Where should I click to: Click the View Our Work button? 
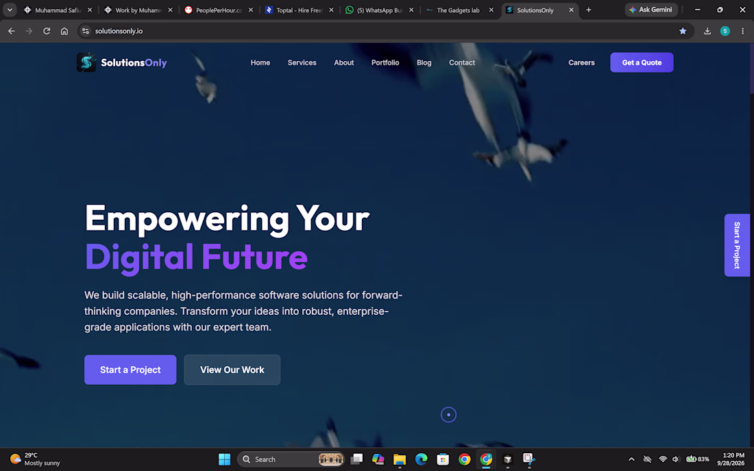(232, 370)
